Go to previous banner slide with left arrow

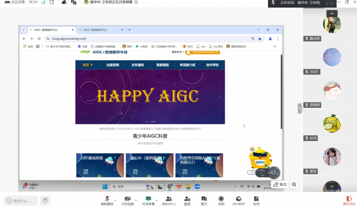[81, 97]
